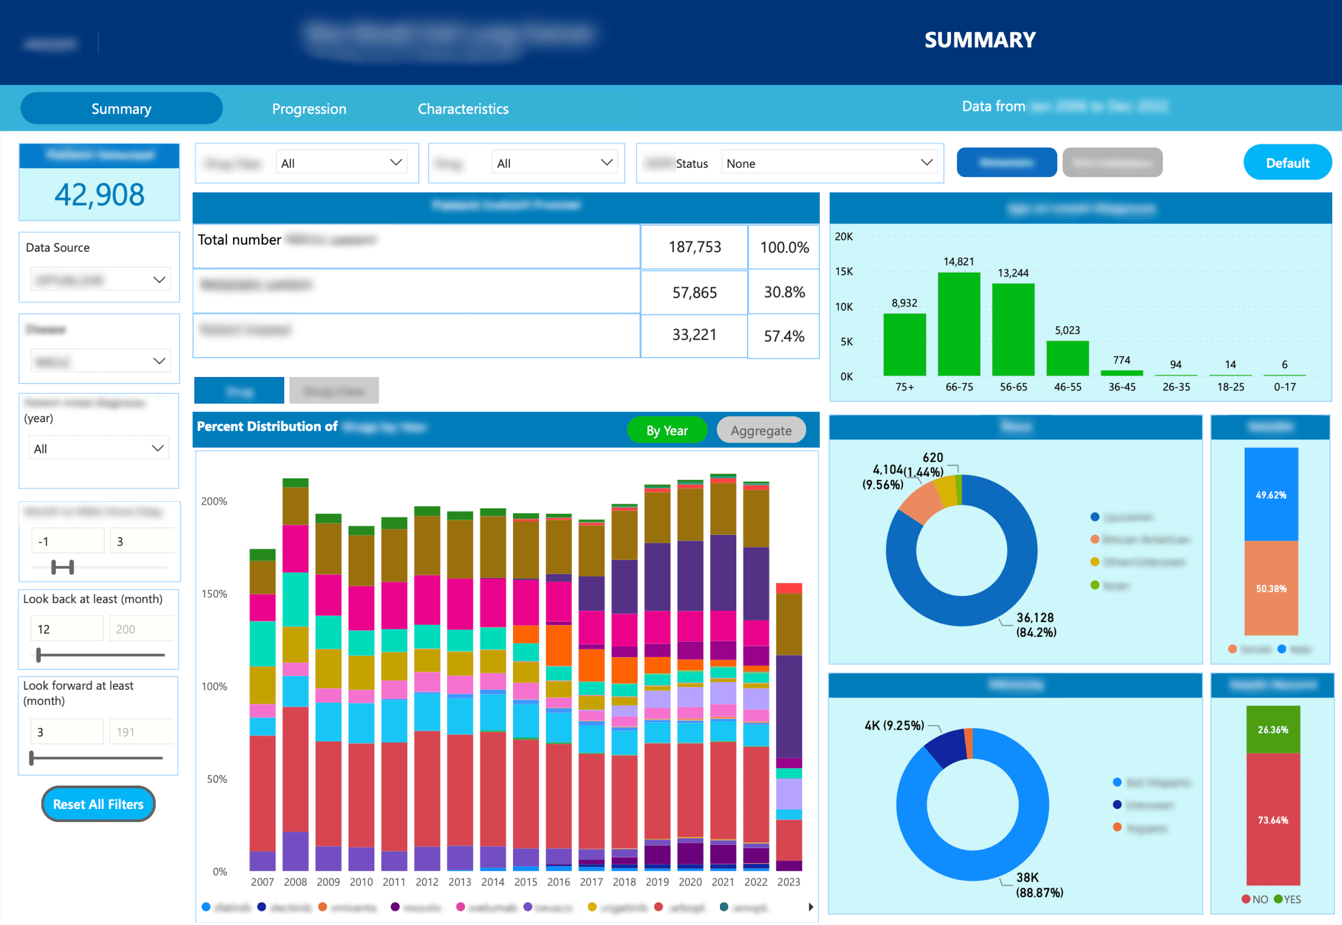Click the red NO legend marker
Screen dimensions: 1342x925
coord(1246,899)
